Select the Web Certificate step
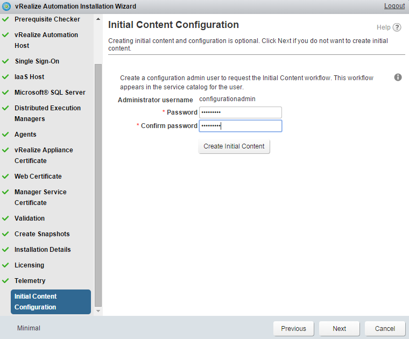 pyautogui.click(x=38, y=176)
